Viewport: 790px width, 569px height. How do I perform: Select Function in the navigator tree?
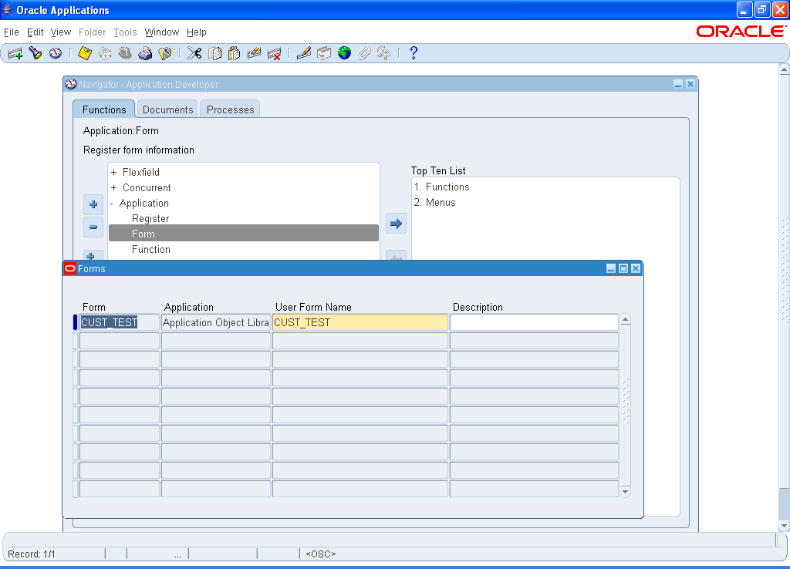[x=151, y=249]
